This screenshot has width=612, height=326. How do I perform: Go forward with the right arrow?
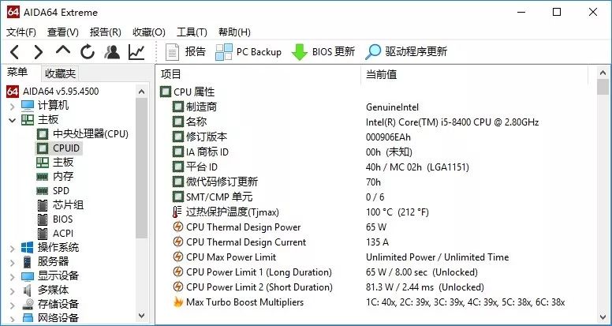[x=38, y=51]
